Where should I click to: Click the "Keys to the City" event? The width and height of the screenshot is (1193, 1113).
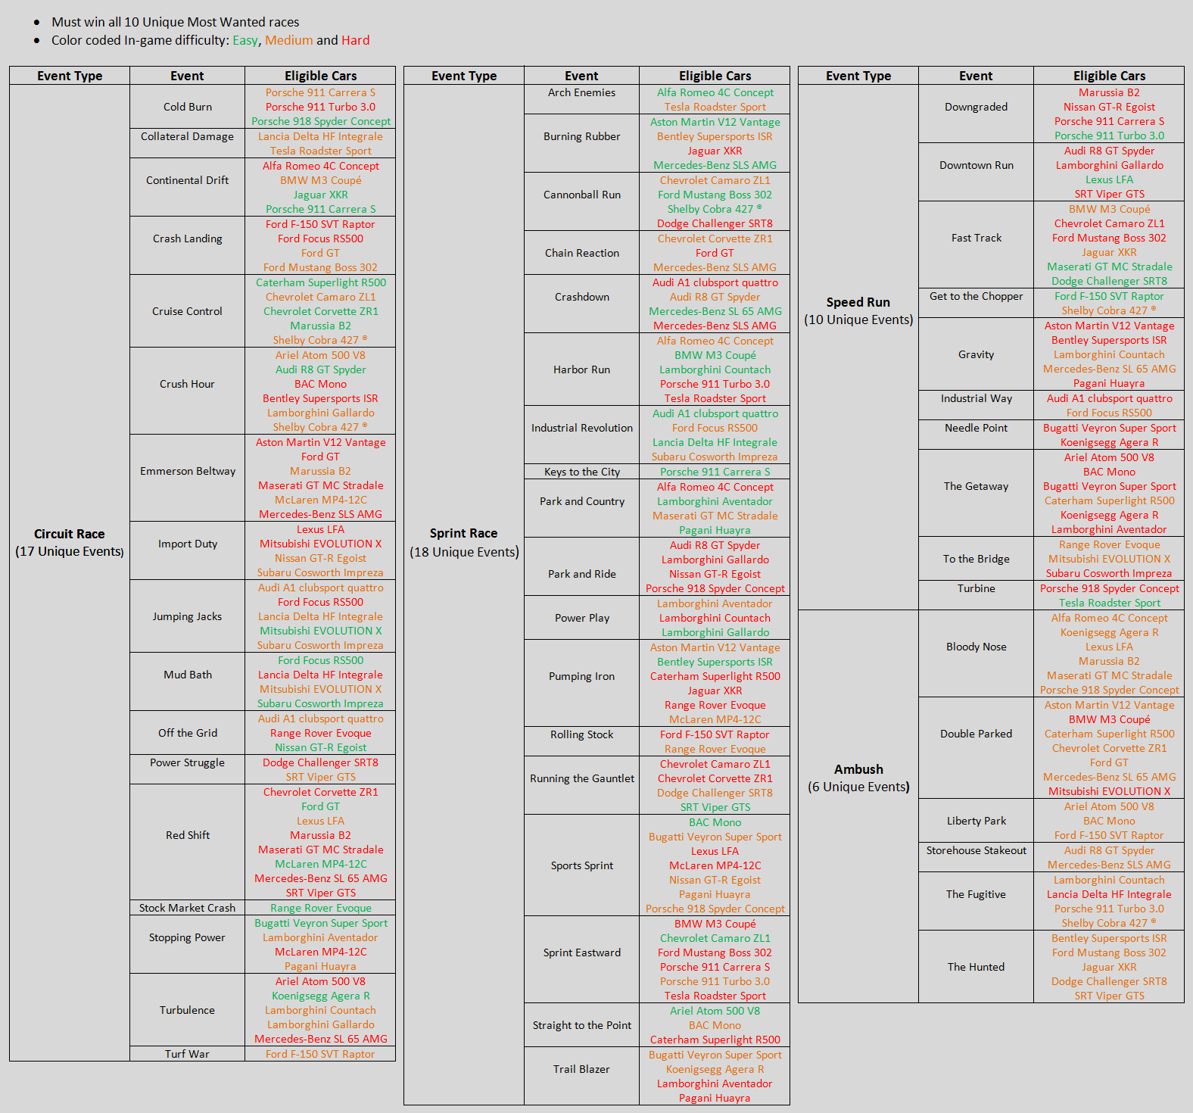point(581,472)
